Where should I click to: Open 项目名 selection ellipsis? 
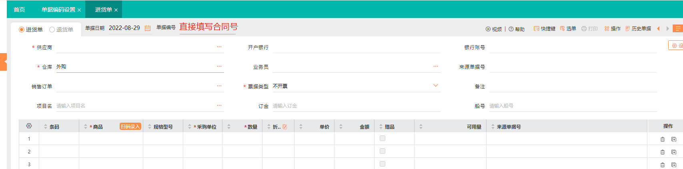pos(219,105)
